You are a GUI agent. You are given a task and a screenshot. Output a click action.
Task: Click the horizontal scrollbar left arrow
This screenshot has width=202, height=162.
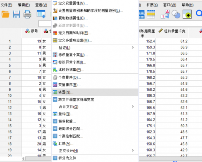point(24,159)
